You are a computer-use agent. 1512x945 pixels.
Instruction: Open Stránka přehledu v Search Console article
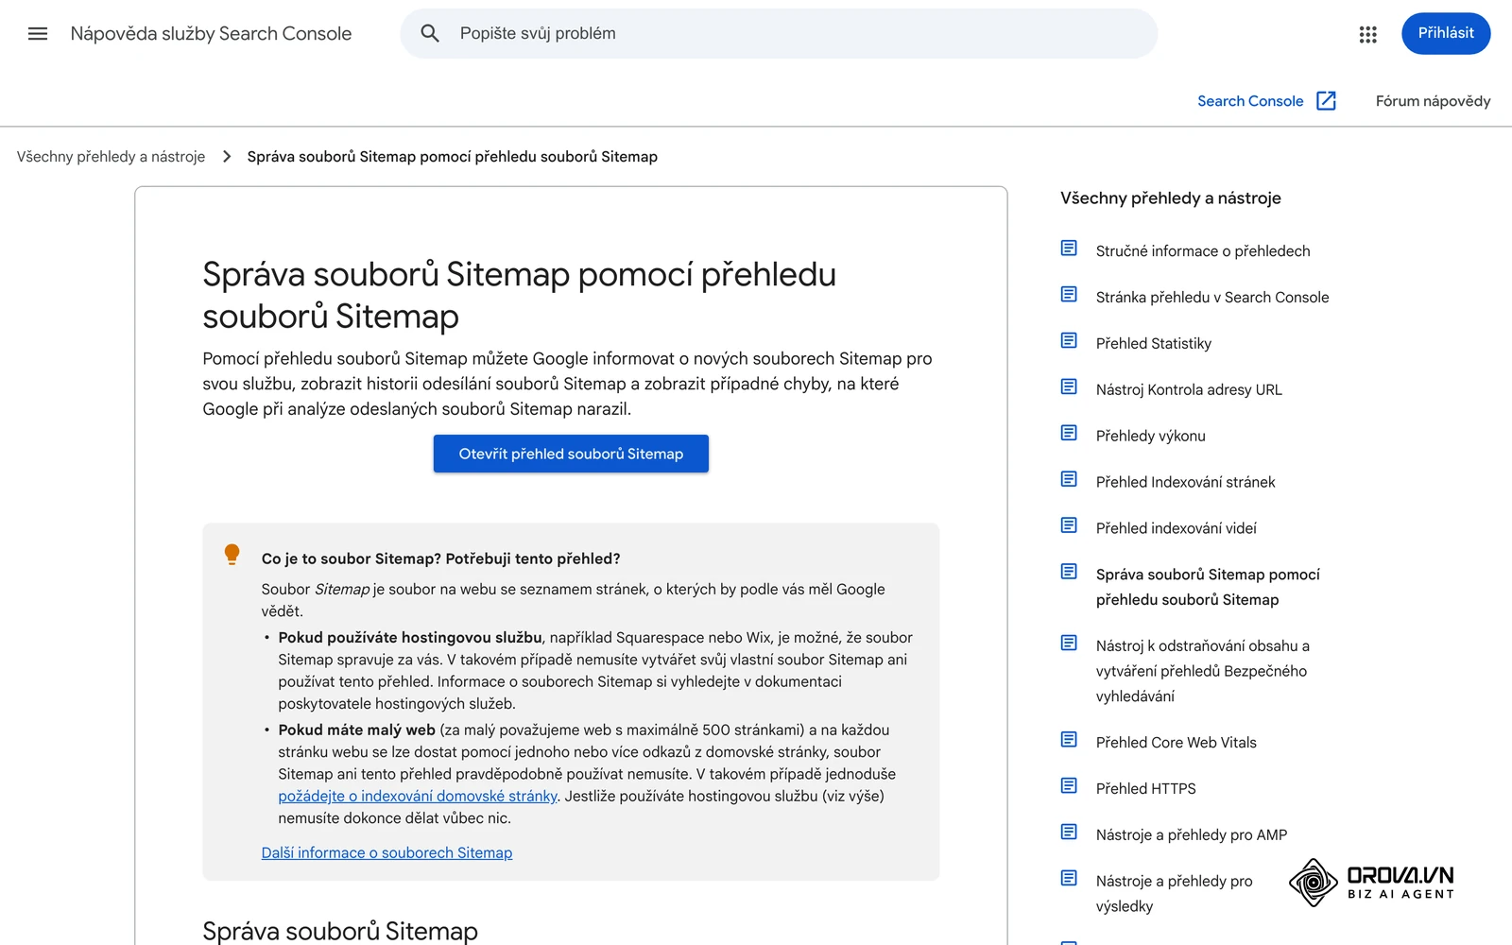point(1212,298)
